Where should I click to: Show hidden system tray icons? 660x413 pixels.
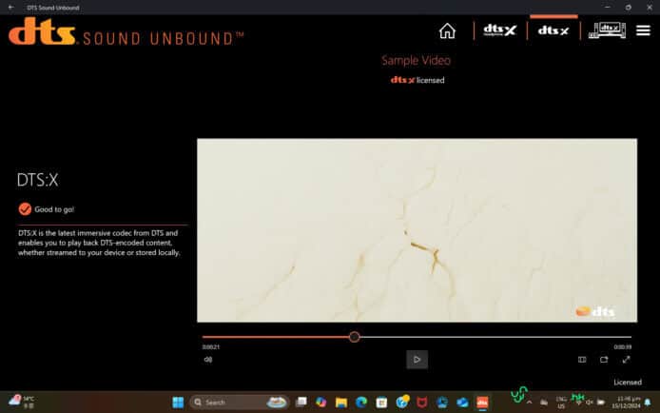coord(529,403)
